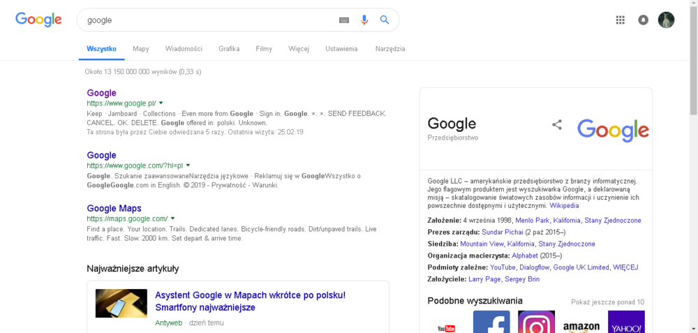Click the Kalifornia link in Założenie row
Screen dimensions: 698x333
(x=567, y=221)
